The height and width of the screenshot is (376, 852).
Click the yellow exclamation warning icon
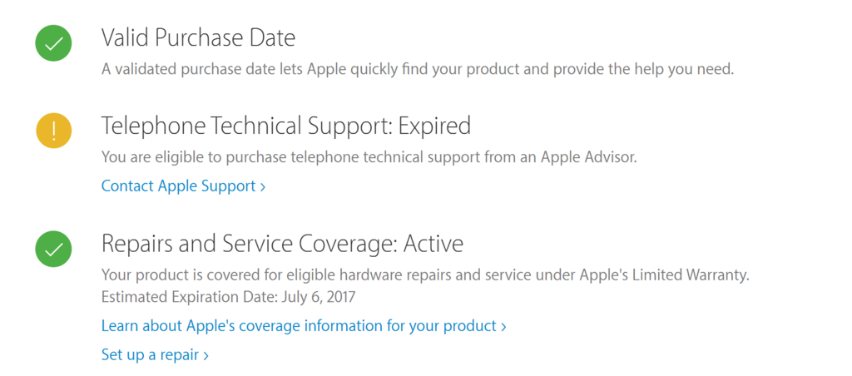click(54, 131)
